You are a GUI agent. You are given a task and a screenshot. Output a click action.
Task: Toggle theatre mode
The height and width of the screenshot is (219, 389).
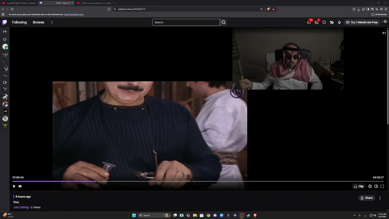(376, 186)
